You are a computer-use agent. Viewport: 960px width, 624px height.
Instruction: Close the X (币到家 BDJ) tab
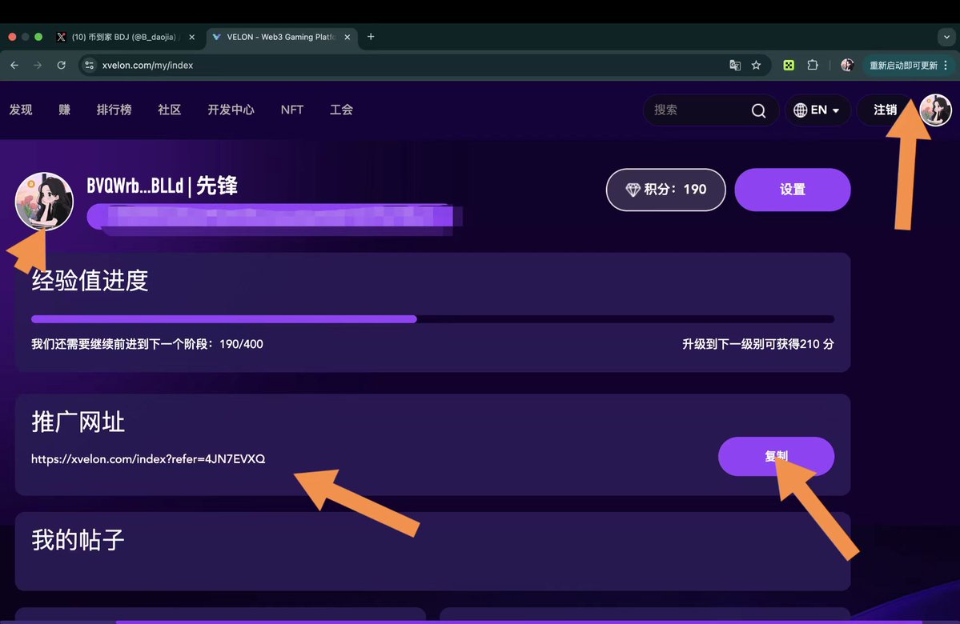pyautogui.click(x=191, y=37)
